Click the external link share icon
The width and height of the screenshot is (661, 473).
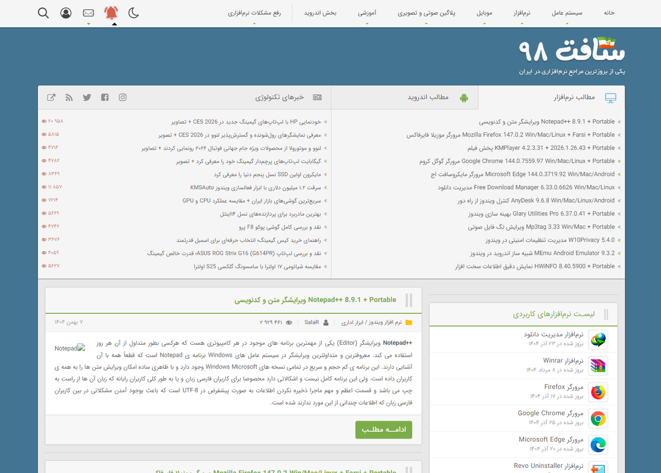51,97
